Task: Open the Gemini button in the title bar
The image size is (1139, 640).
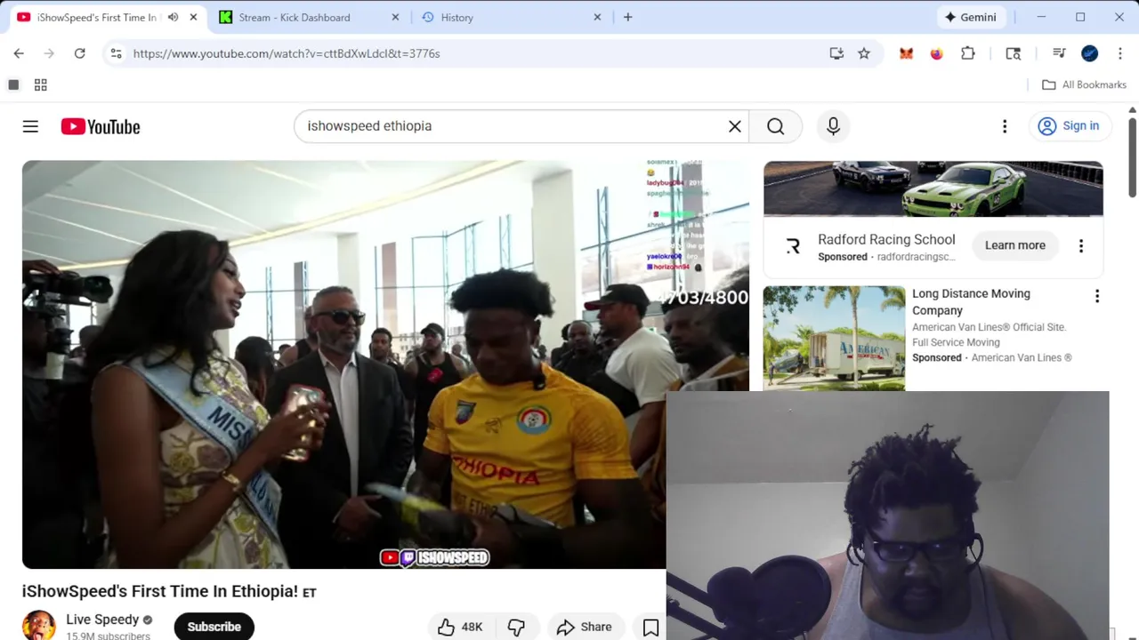Action: 970,17
